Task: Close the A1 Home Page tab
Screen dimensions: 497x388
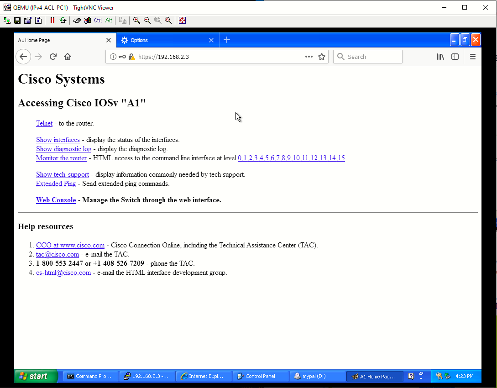Action: (109, 40)
